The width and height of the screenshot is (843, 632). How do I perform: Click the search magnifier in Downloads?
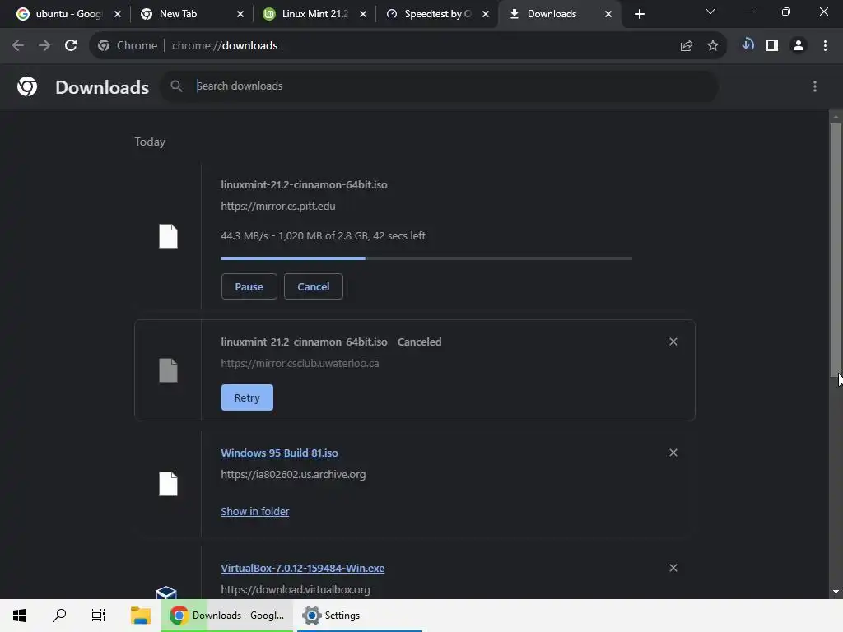176,86
